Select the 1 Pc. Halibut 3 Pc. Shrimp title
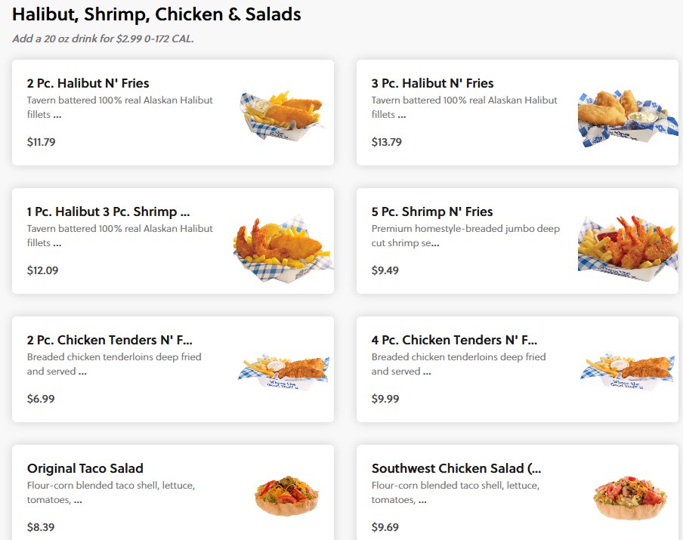Viewport: 683px width, 540px height. click(x=108, y=211)
